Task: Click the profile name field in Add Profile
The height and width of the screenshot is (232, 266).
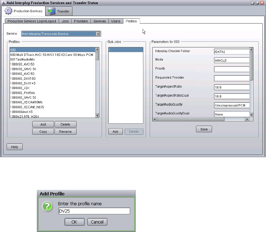Action: (94, 211)
